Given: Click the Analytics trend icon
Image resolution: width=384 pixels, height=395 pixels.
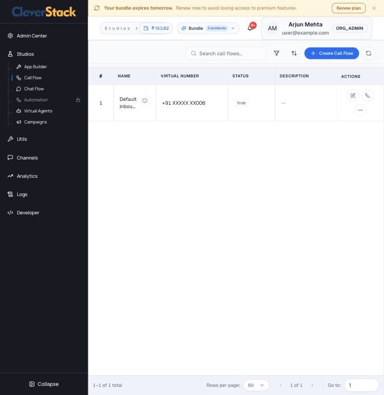Looking at the screenshot, I should [10, 176].
